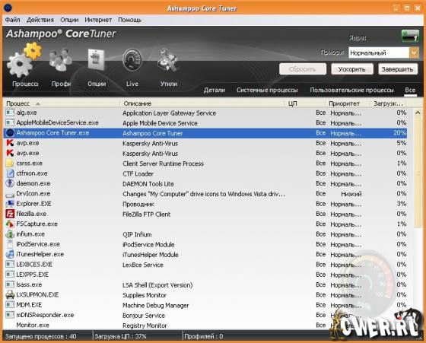
Task: Select the mDNSResponder.exe row
Action: [205, 315]
